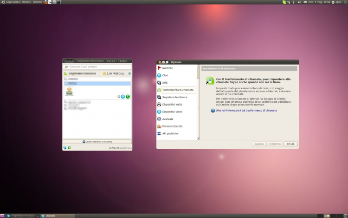Click Chiama i telefoni o invia SMS
This screenshot has width=348, height=218.
coord(97,142)
